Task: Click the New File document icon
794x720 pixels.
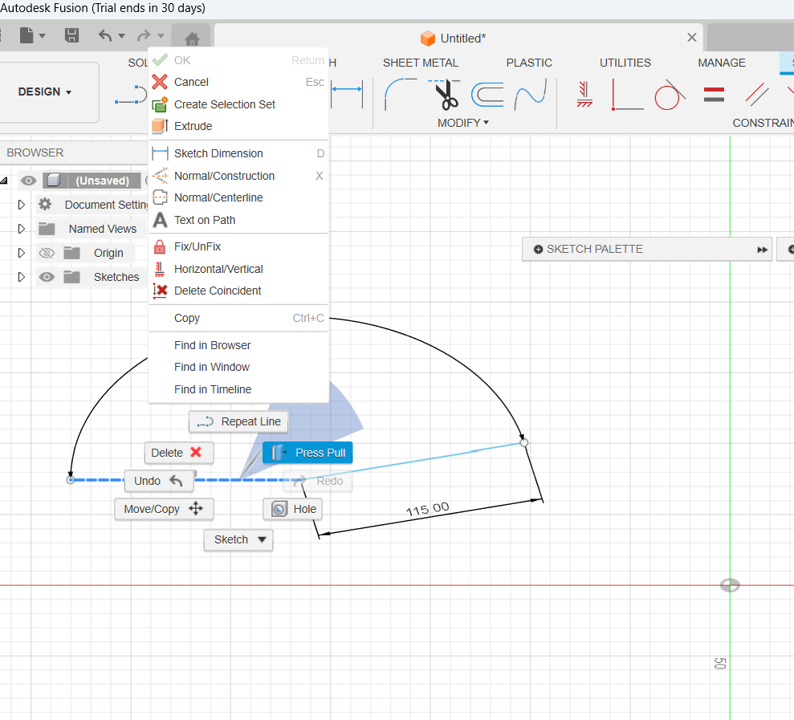Action: [x=26, y=35]
